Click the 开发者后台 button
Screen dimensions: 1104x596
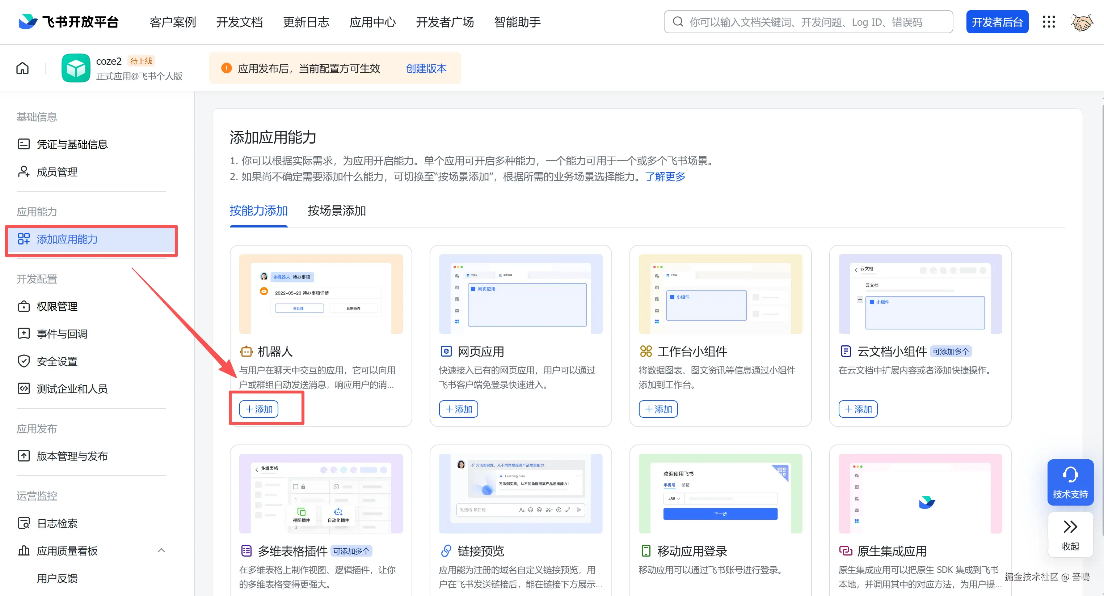pos(997,22)
